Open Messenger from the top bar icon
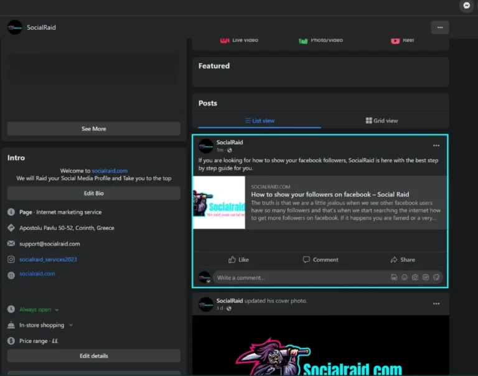 pyautogui.click(x=466, y=6)
